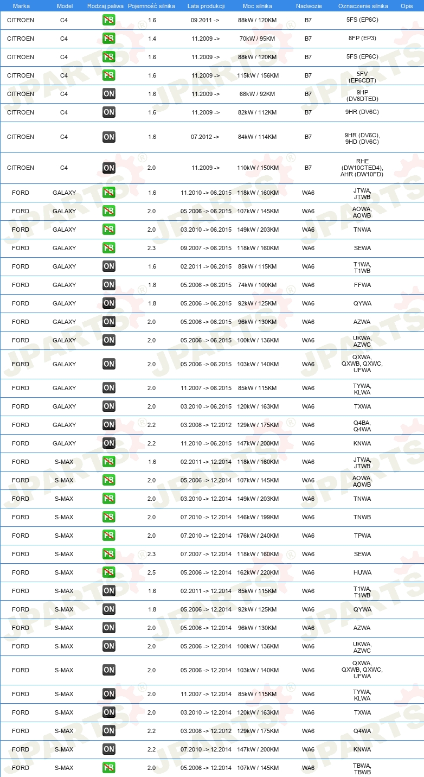Click PB icon in Ford S-MAX SEWA row
424x777 pixels.
[109, 554]
